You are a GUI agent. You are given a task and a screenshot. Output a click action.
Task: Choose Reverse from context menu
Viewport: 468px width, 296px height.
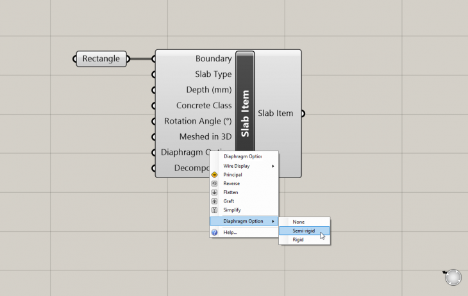(x=244, y=183)
